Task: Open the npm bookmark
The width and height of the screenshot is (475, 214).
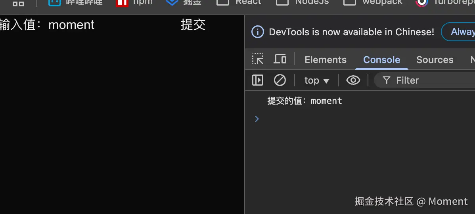Action: coord(134,2)
